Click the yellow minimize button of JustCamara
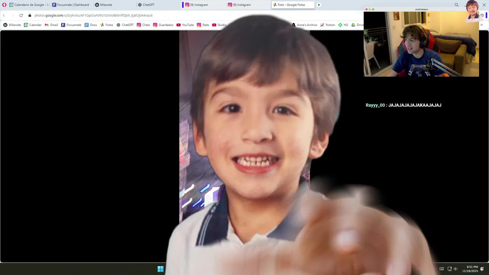The width and height of the screenshot is (489, 275). coord(370,9)
